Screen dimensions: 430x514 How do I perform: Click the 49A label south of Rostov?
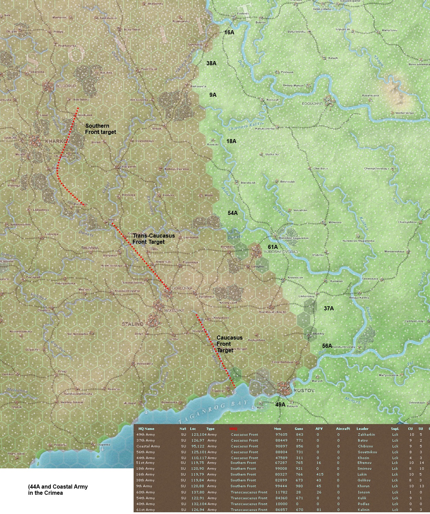pyautogui.click(x=280, y=404)
